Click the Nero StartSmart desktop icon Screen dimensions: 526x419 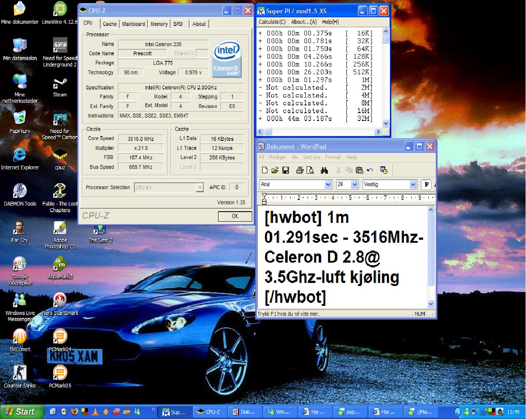60,304
